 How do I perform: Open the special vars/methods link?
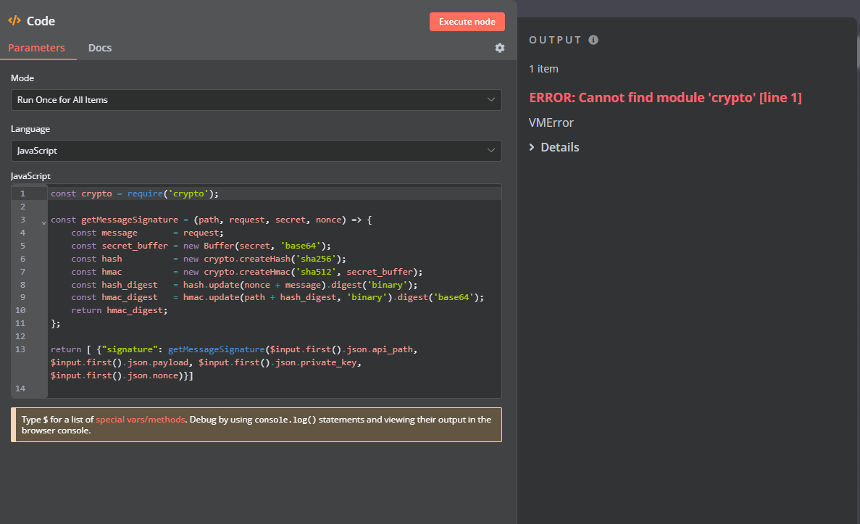click(141, 419)
